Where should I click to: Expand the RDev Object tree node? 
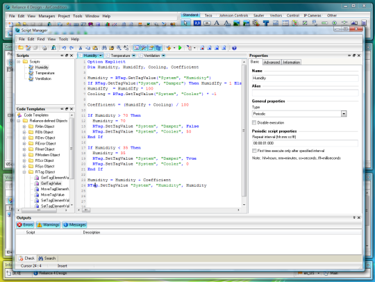[x=24, y=138]
